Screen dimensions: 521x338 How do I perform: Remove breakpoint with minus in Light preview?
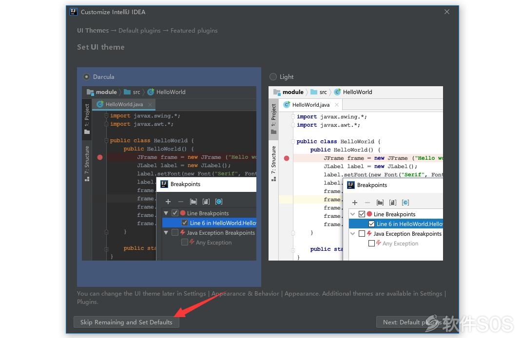pos(367,203)
